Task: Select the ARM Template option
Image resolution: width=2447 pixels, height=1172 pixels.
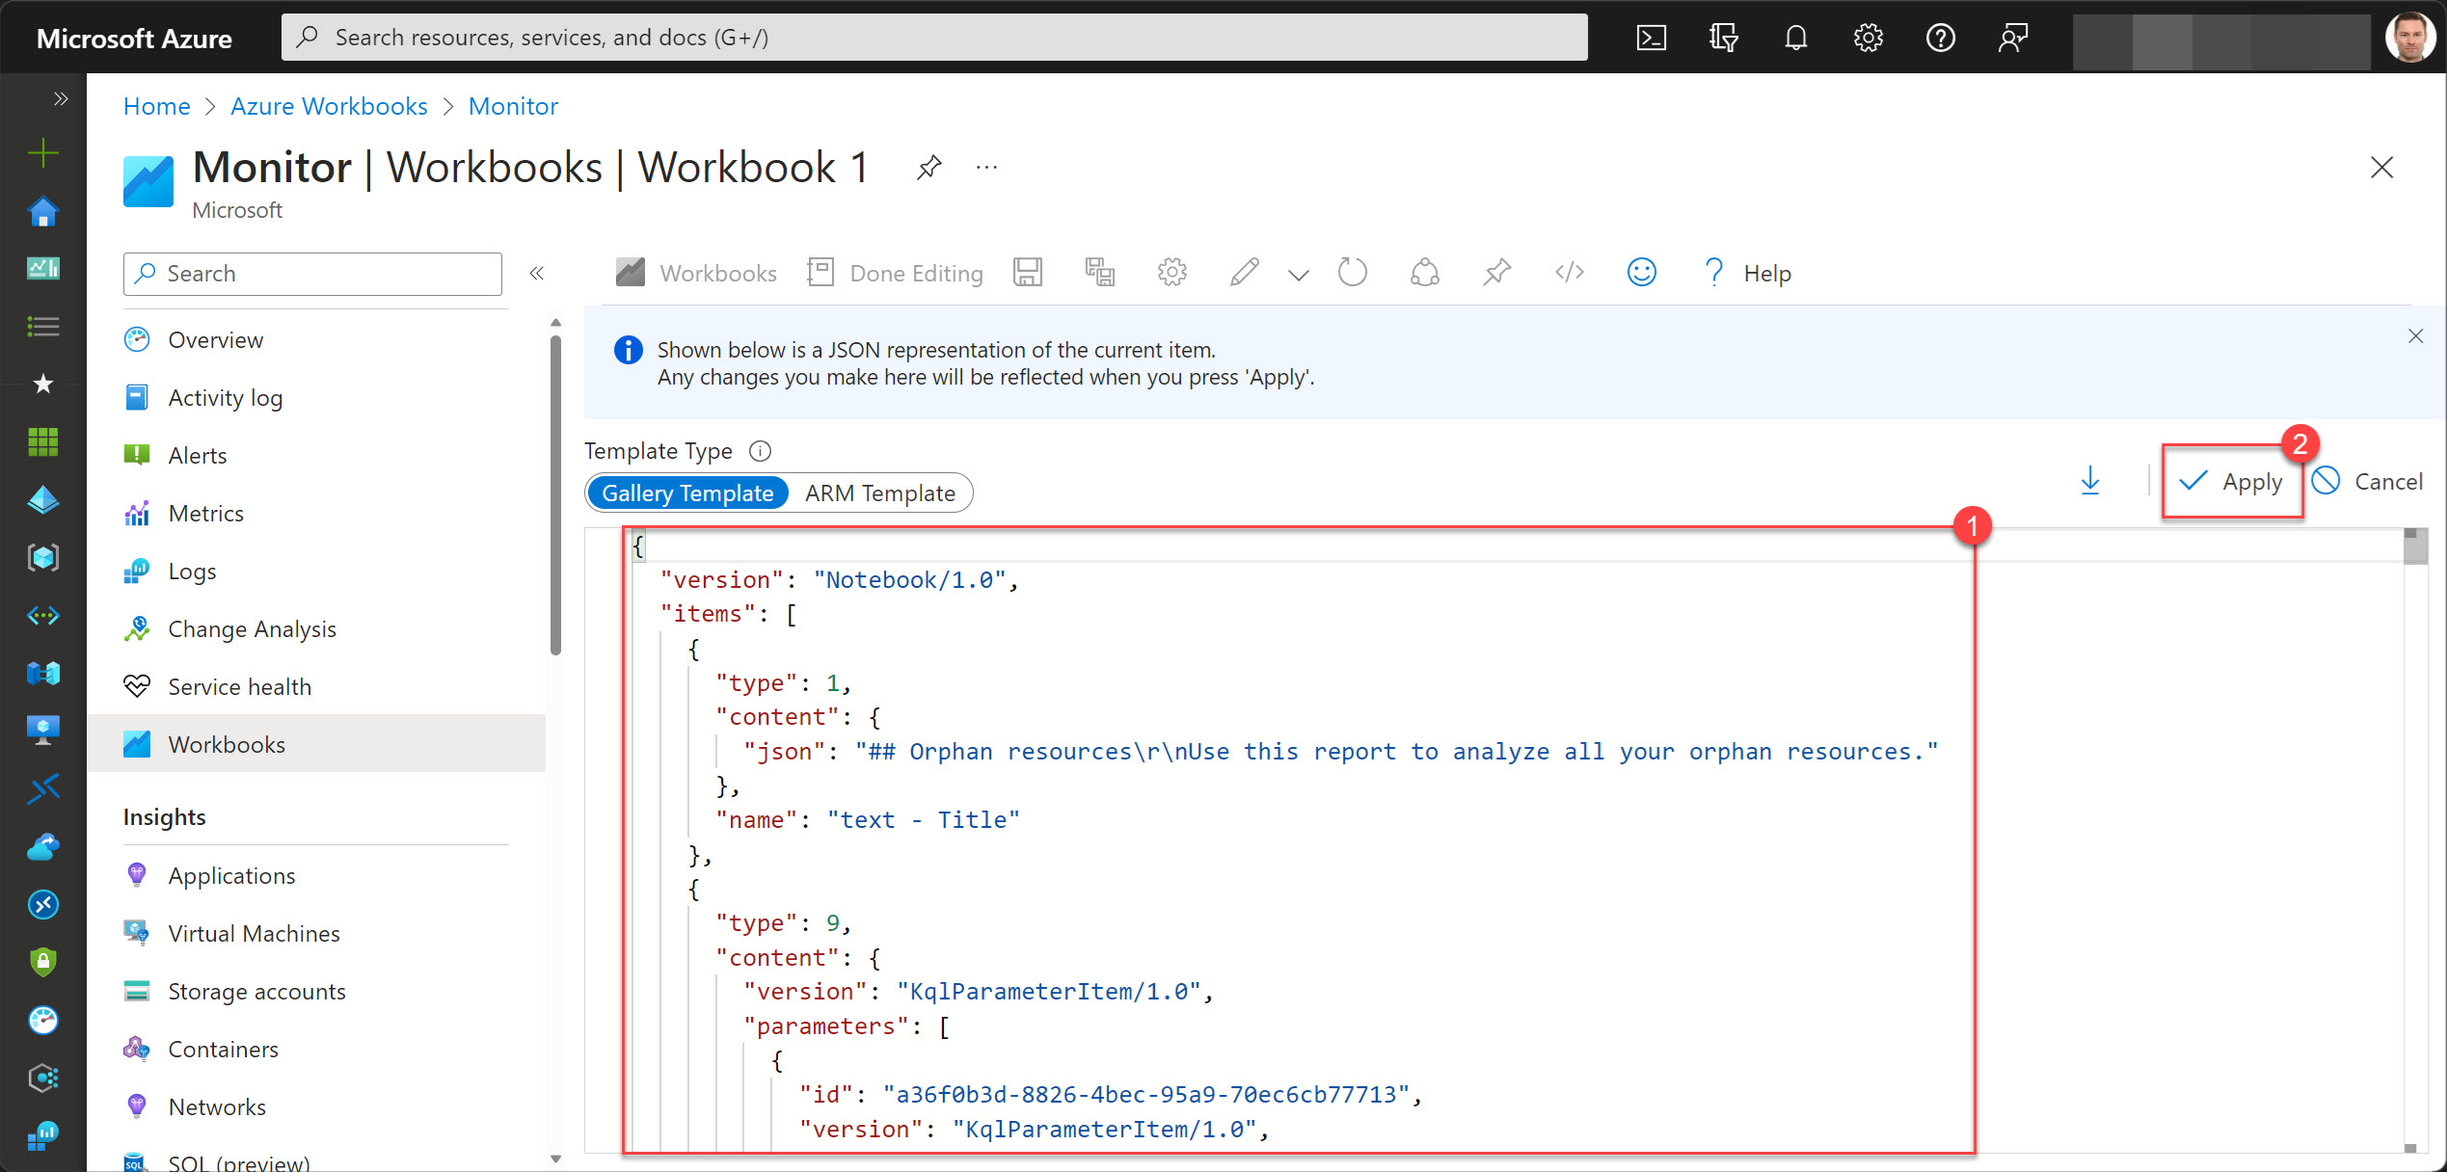Action: tap(879, 493)
